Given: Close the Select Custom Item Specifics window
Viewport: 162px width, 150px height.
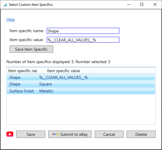Looking at the screenshot, I should [x=155, y=4].
